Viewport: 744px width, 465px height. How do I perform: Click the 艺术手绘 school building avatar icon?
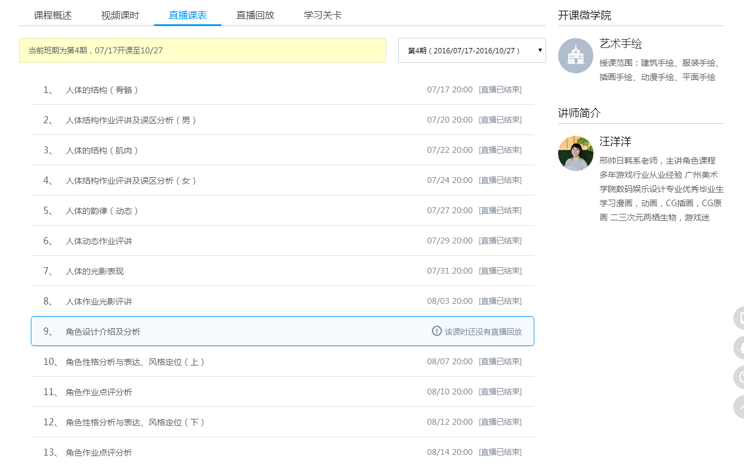pyautogui.click(x=575, y=56)
